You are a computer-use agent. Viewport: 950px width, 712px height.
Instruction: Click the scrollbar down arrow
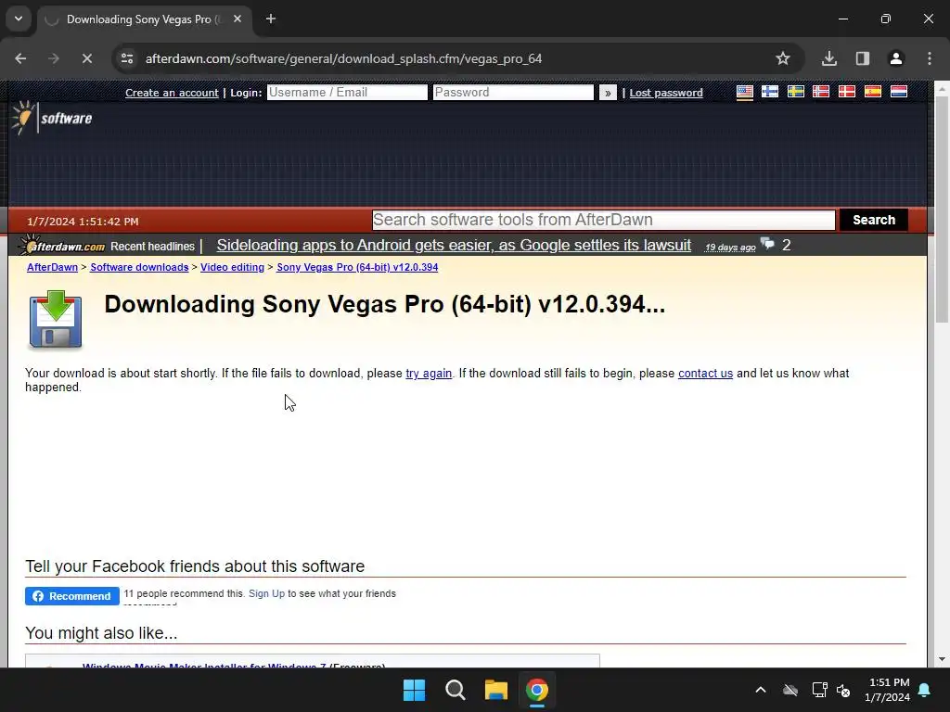click(x=942, y=659)
